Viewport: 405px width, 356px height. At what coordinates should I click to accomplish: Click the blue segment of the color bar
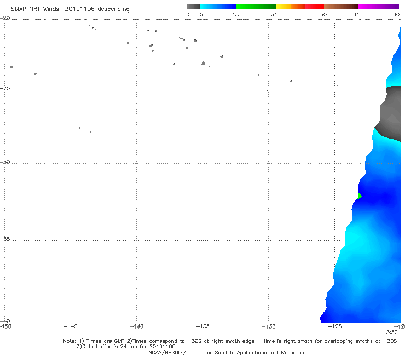(x=218, y=7)
